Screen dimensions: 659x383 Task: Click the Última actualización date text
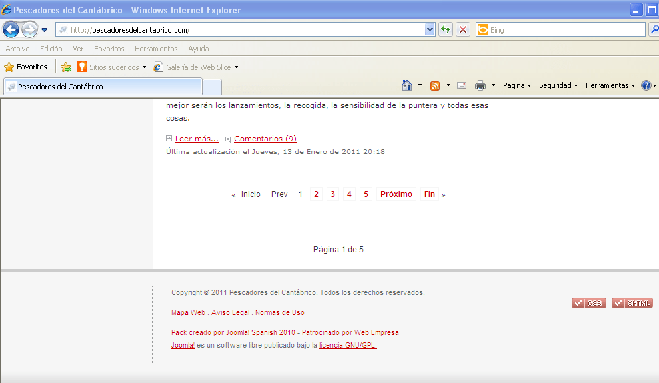(x=275, y=152)
